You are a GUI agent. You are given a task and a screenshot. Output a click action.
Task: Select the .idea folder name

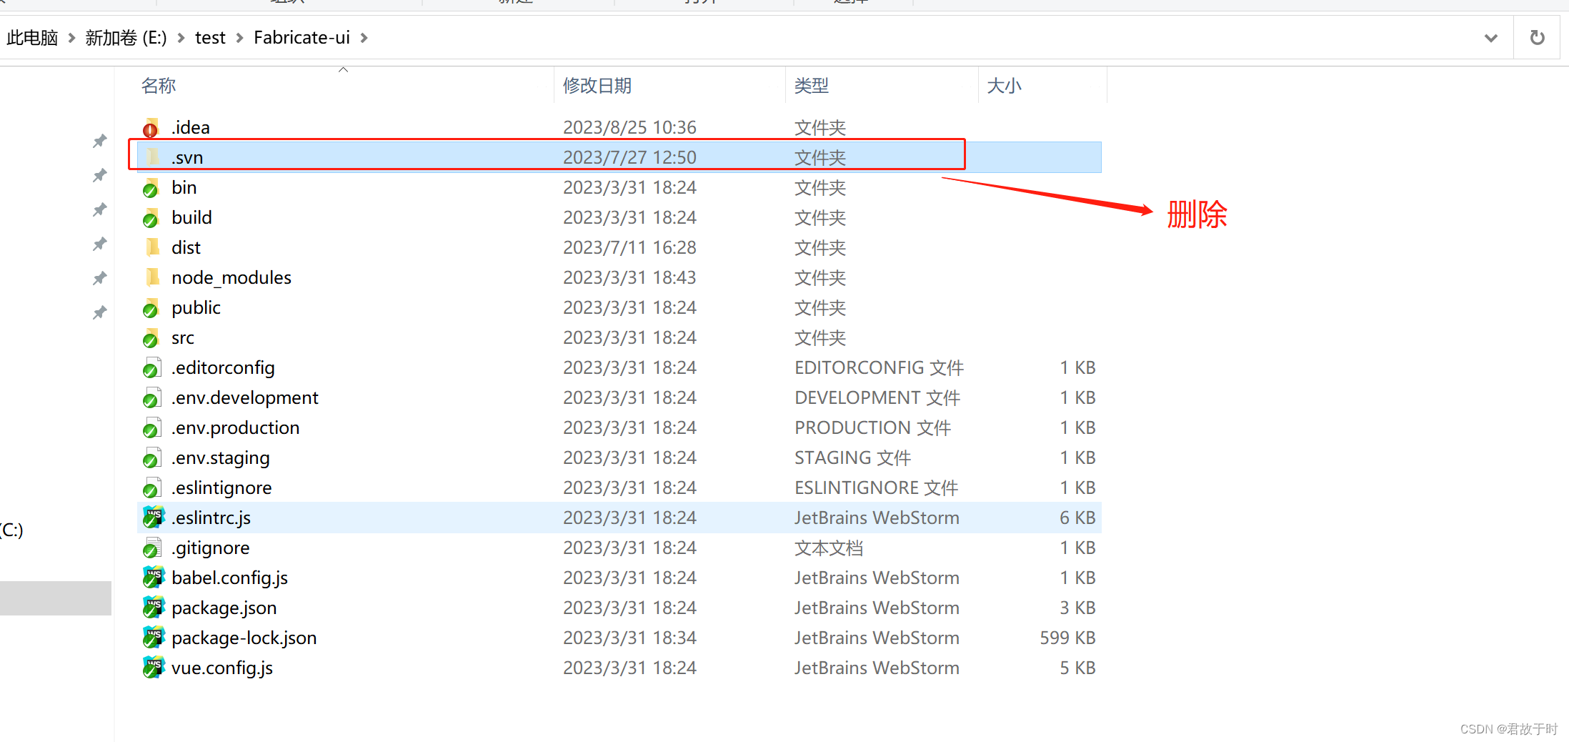(x=191, y=127)
